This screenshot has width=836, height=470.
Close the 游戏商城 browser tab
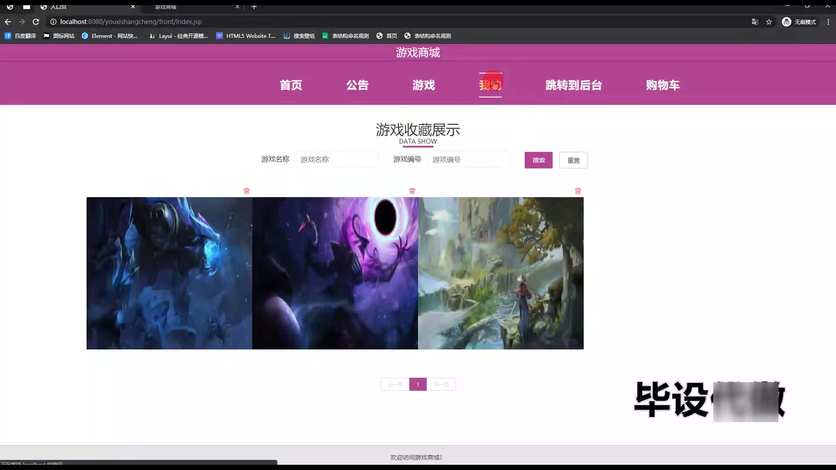pos(237,7)
